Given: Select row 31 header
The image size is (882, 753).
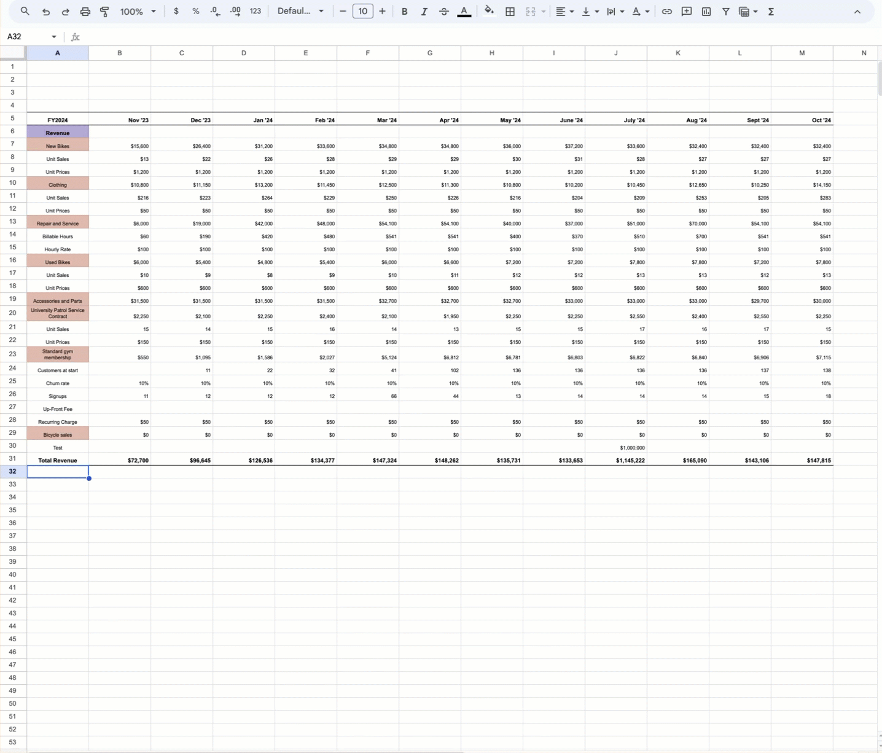Looking at the screenshot, I should pos(12,458).
